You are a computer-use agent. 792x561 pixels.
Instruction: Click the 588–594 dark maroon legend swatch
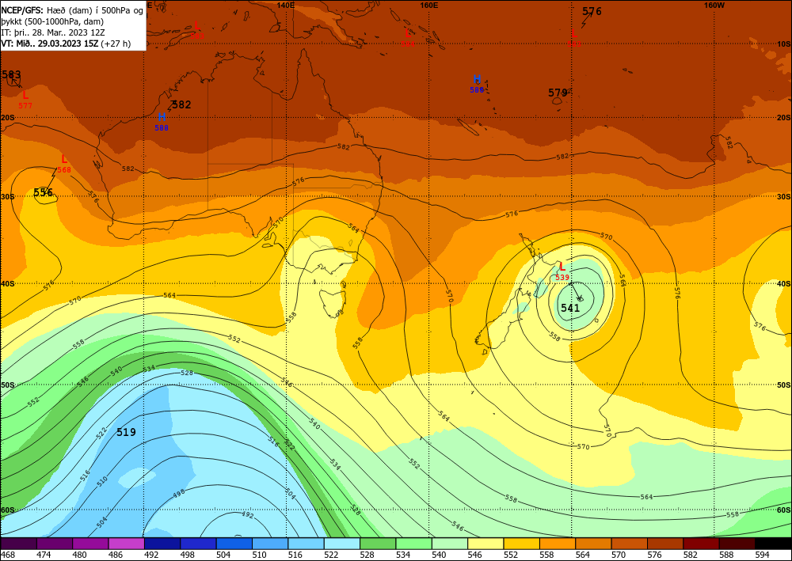coord(737,544)
